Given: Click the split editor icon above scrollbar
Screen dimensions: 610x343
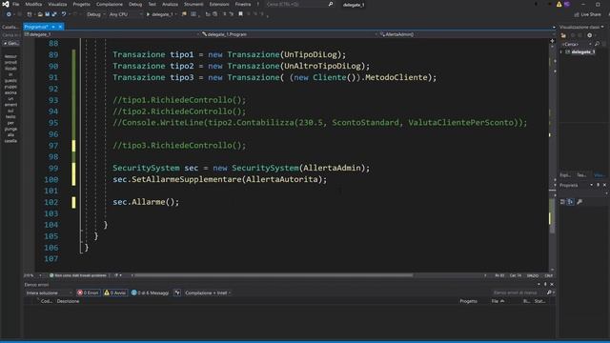Looking at the screenshot, I should [552, 41].
